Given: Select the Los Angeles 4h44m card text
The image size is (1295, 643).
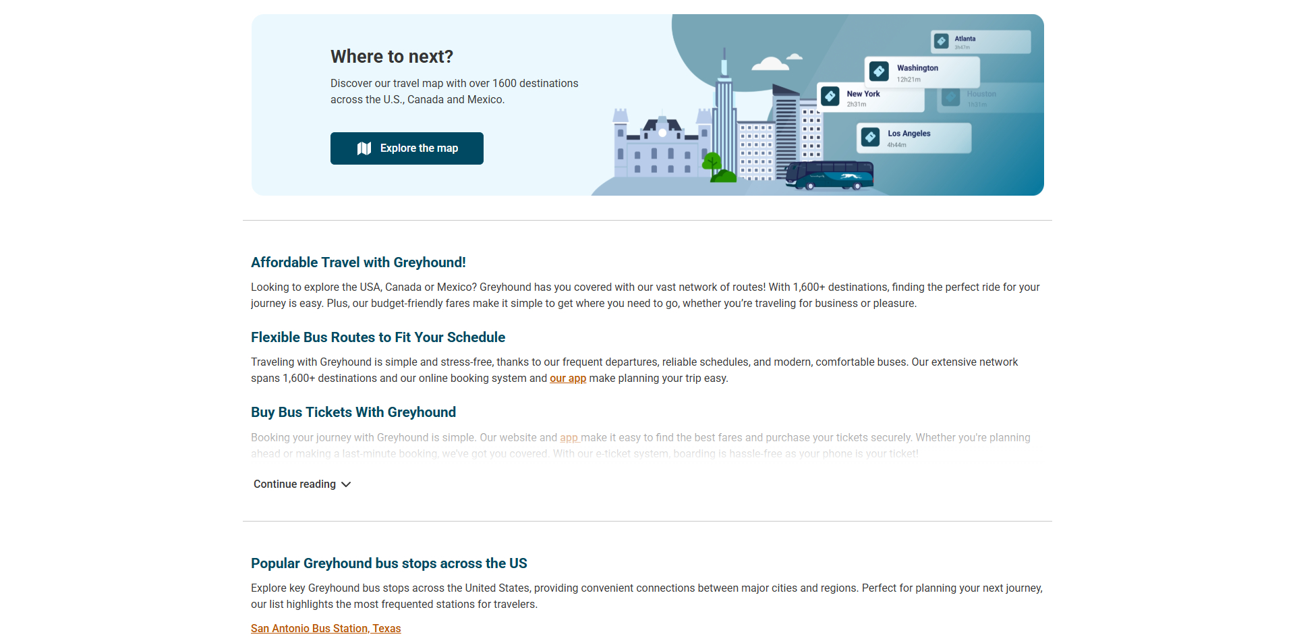Looking at the screenshot, I should (909, 138).
